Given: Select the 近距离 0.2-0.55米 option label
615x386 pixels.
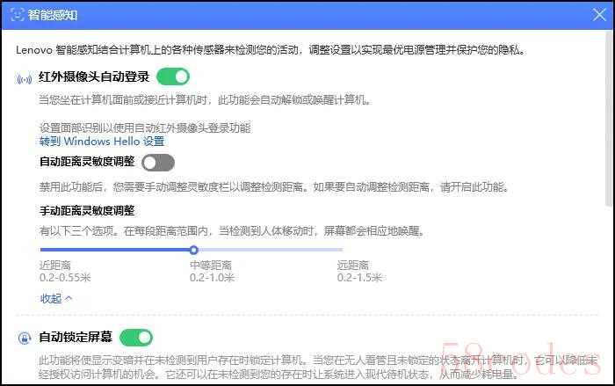Looking at the screenshot, I should coord(66,272).
